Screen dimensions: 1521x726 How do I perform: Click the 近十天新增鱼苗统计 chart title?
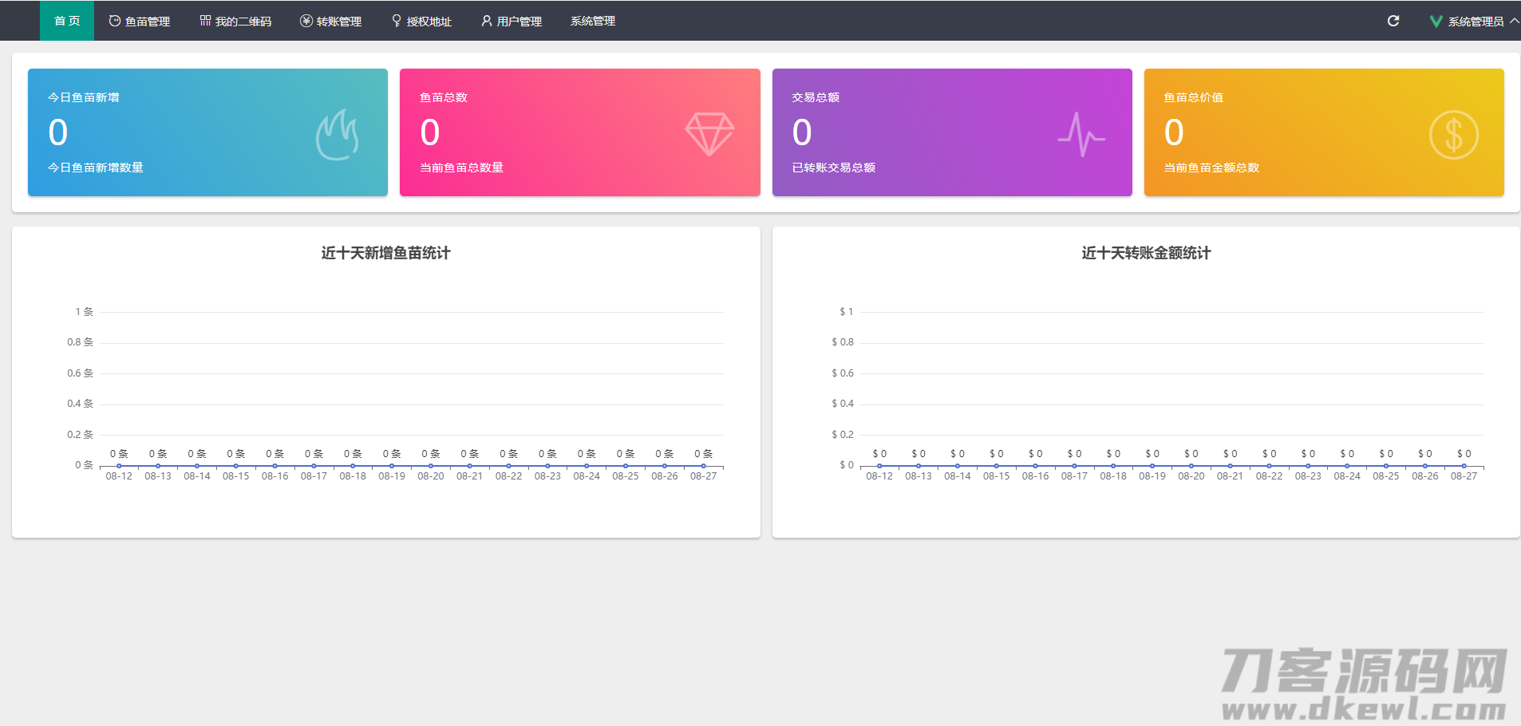pyautogui.click(x=385, y=253)
